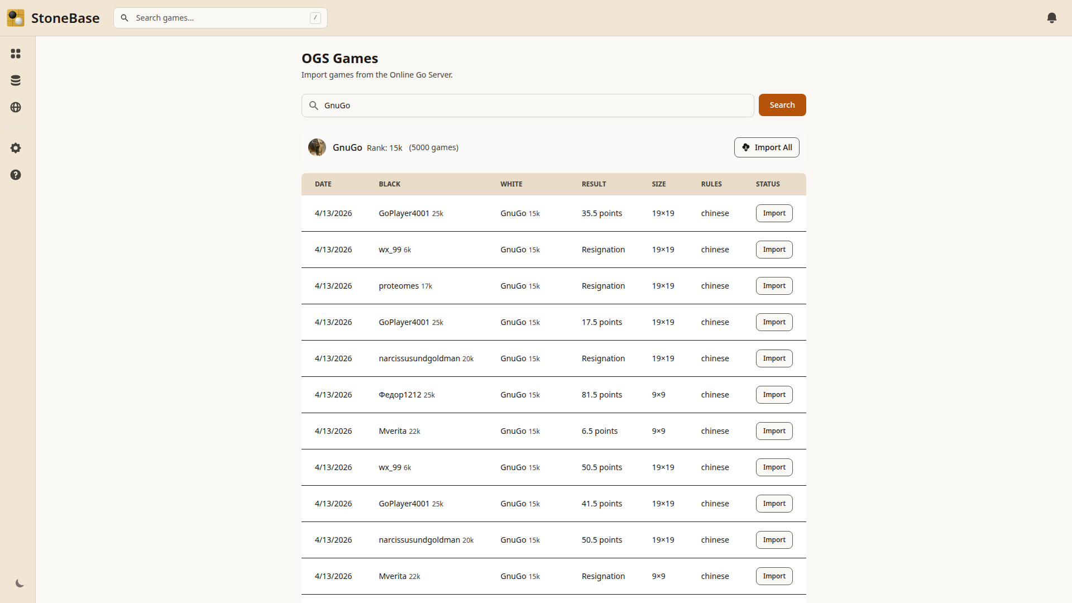Viewport: 1072px width, 603px height.
Task: Import the 17.5 points game
Action: [774, 322]
